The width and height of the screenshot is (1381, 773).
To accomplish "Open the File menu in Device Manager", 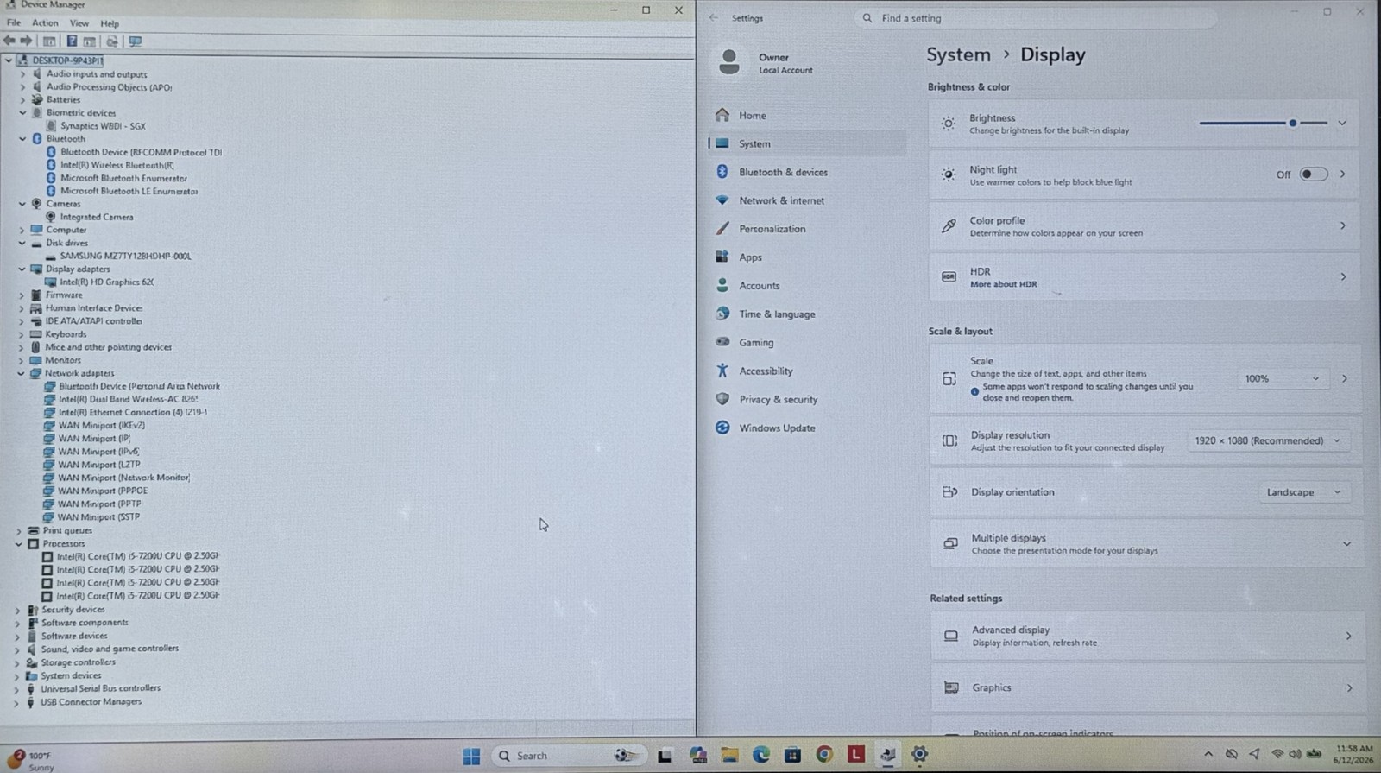I will coord(14,23).
